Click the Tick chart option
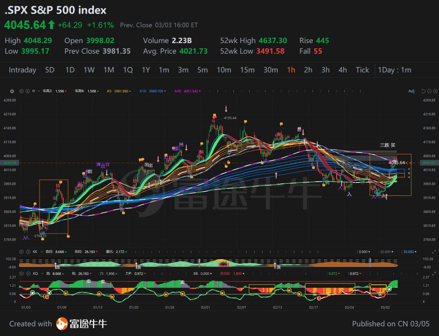Screen dimensions: 439x336 coord(362,70)
